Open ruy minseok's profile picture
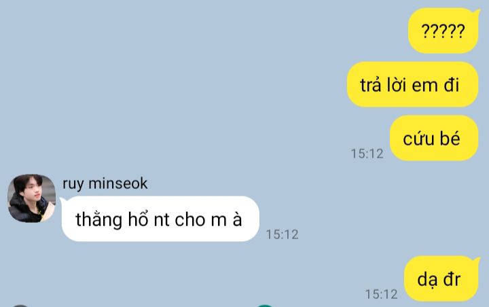Screen dimensions: 489x307 pos(31,198)
